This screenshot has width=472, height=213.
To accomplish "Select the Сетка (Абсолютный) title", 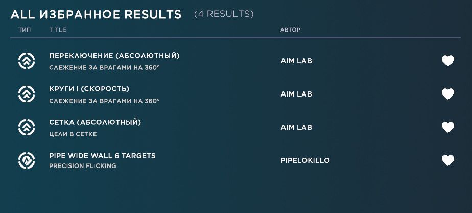I will point(95,122).
